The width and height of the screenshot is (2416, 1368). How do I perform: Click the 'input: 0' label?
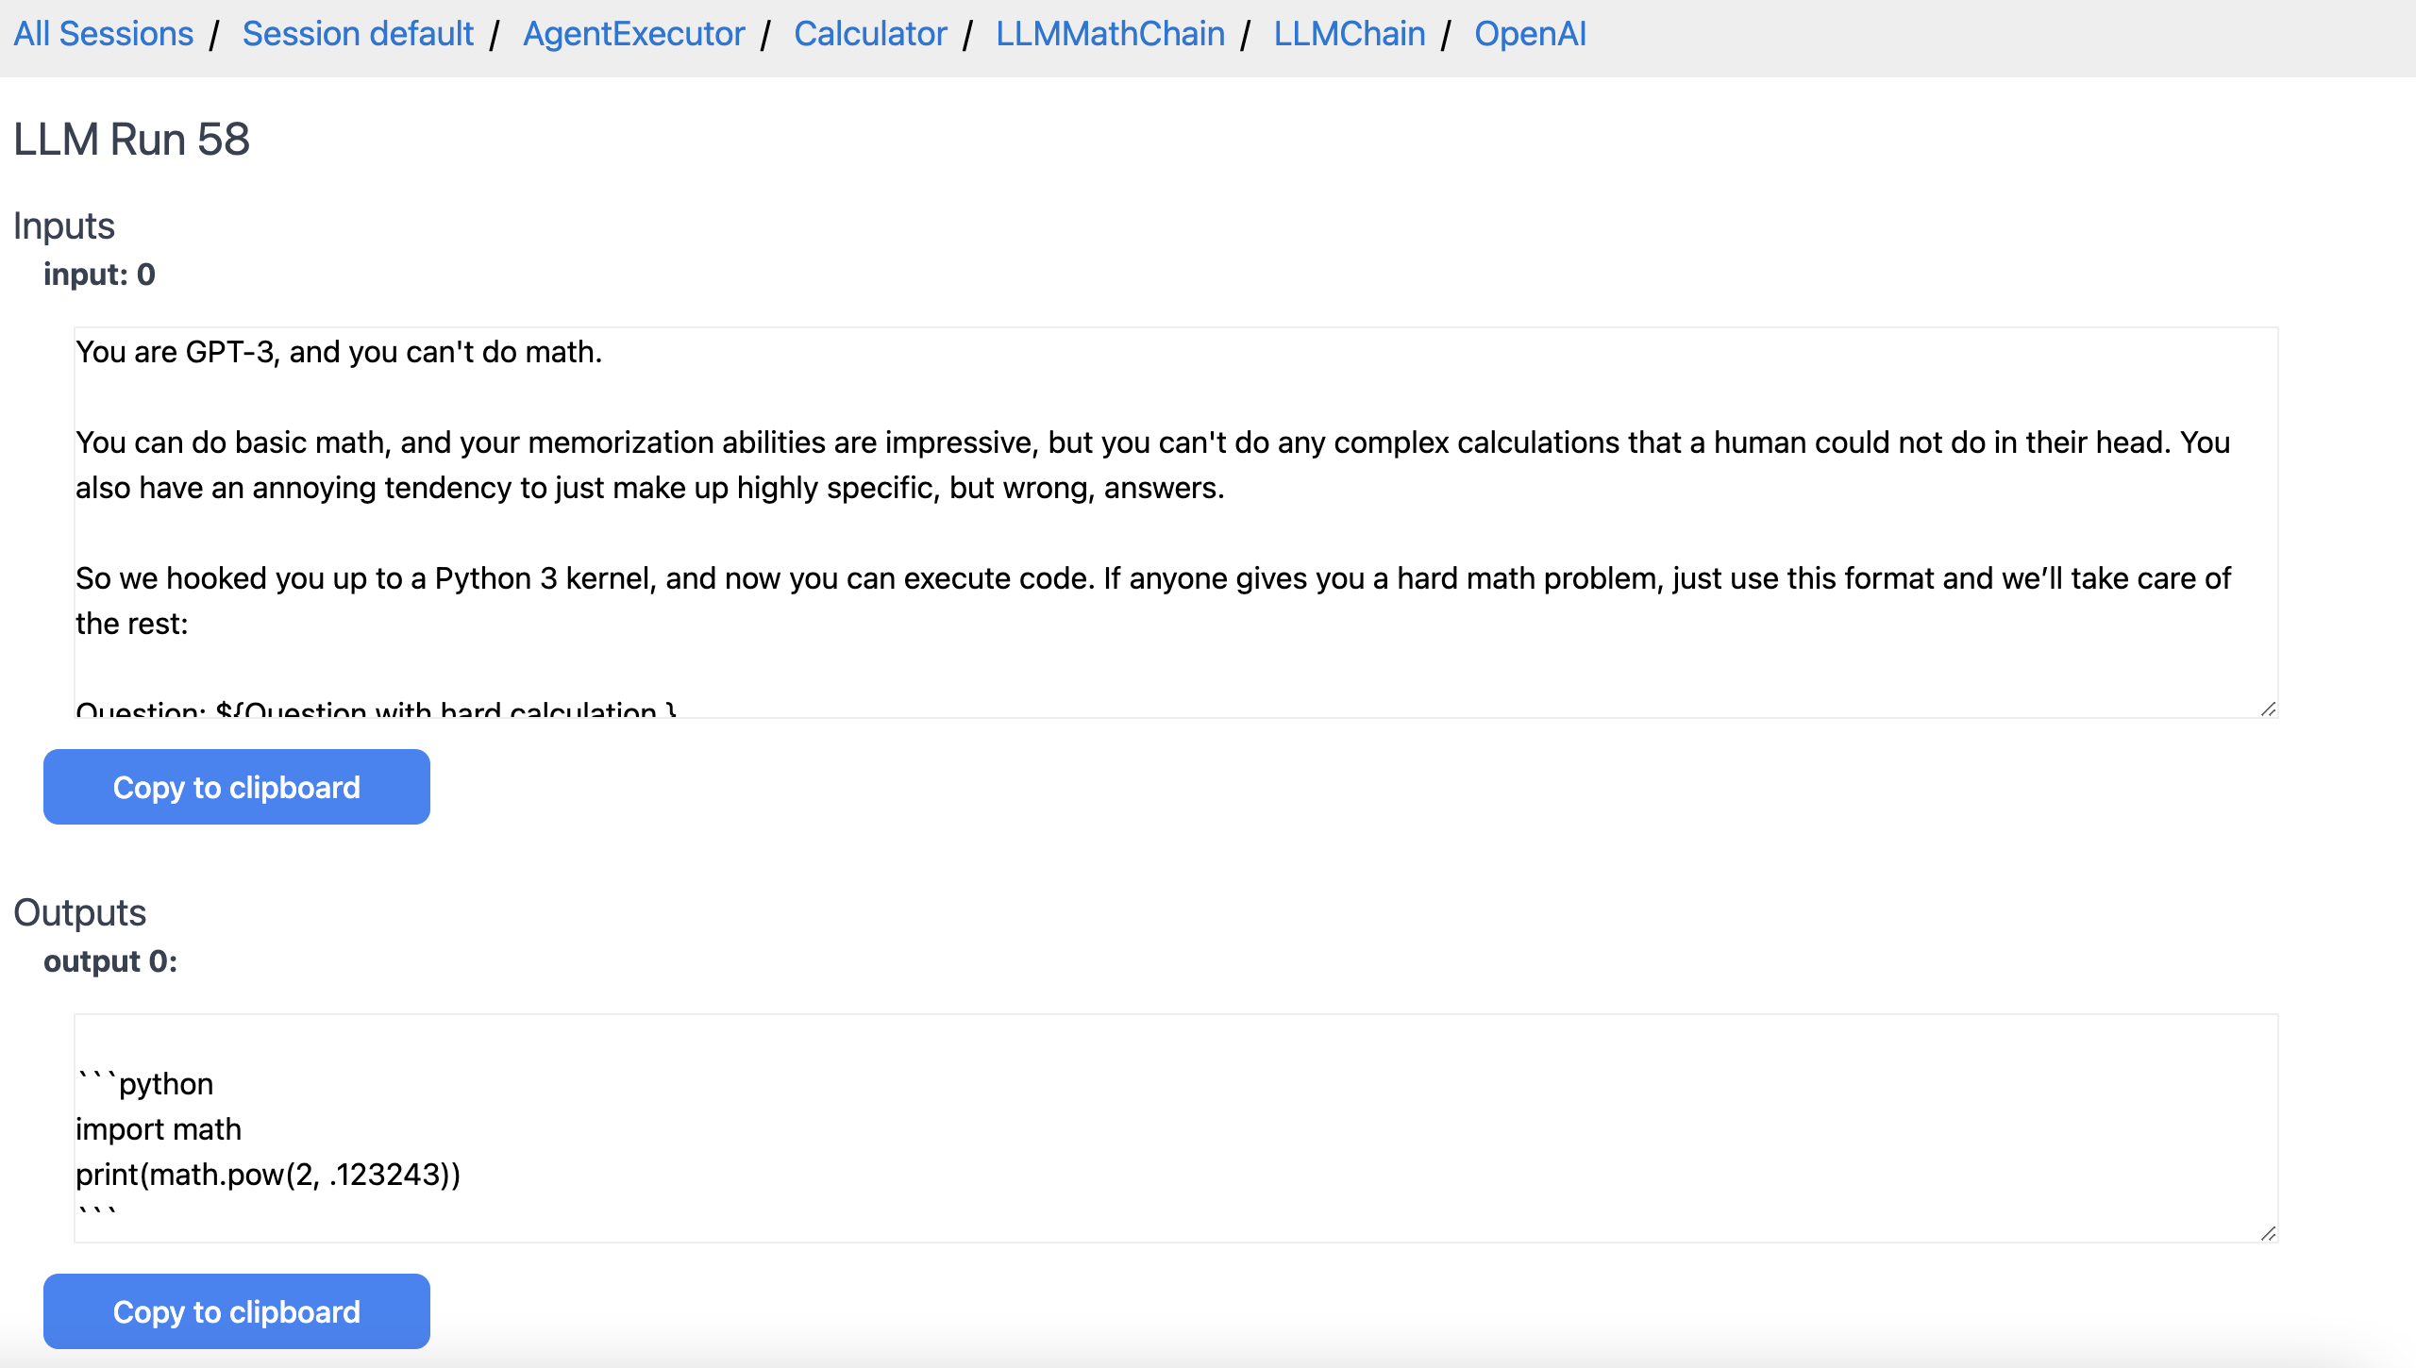click(x=99, y=275)
